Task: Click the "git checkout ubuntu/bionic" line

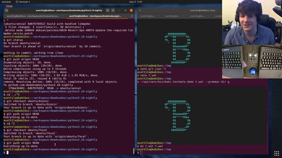Action: tap(26, 101)
